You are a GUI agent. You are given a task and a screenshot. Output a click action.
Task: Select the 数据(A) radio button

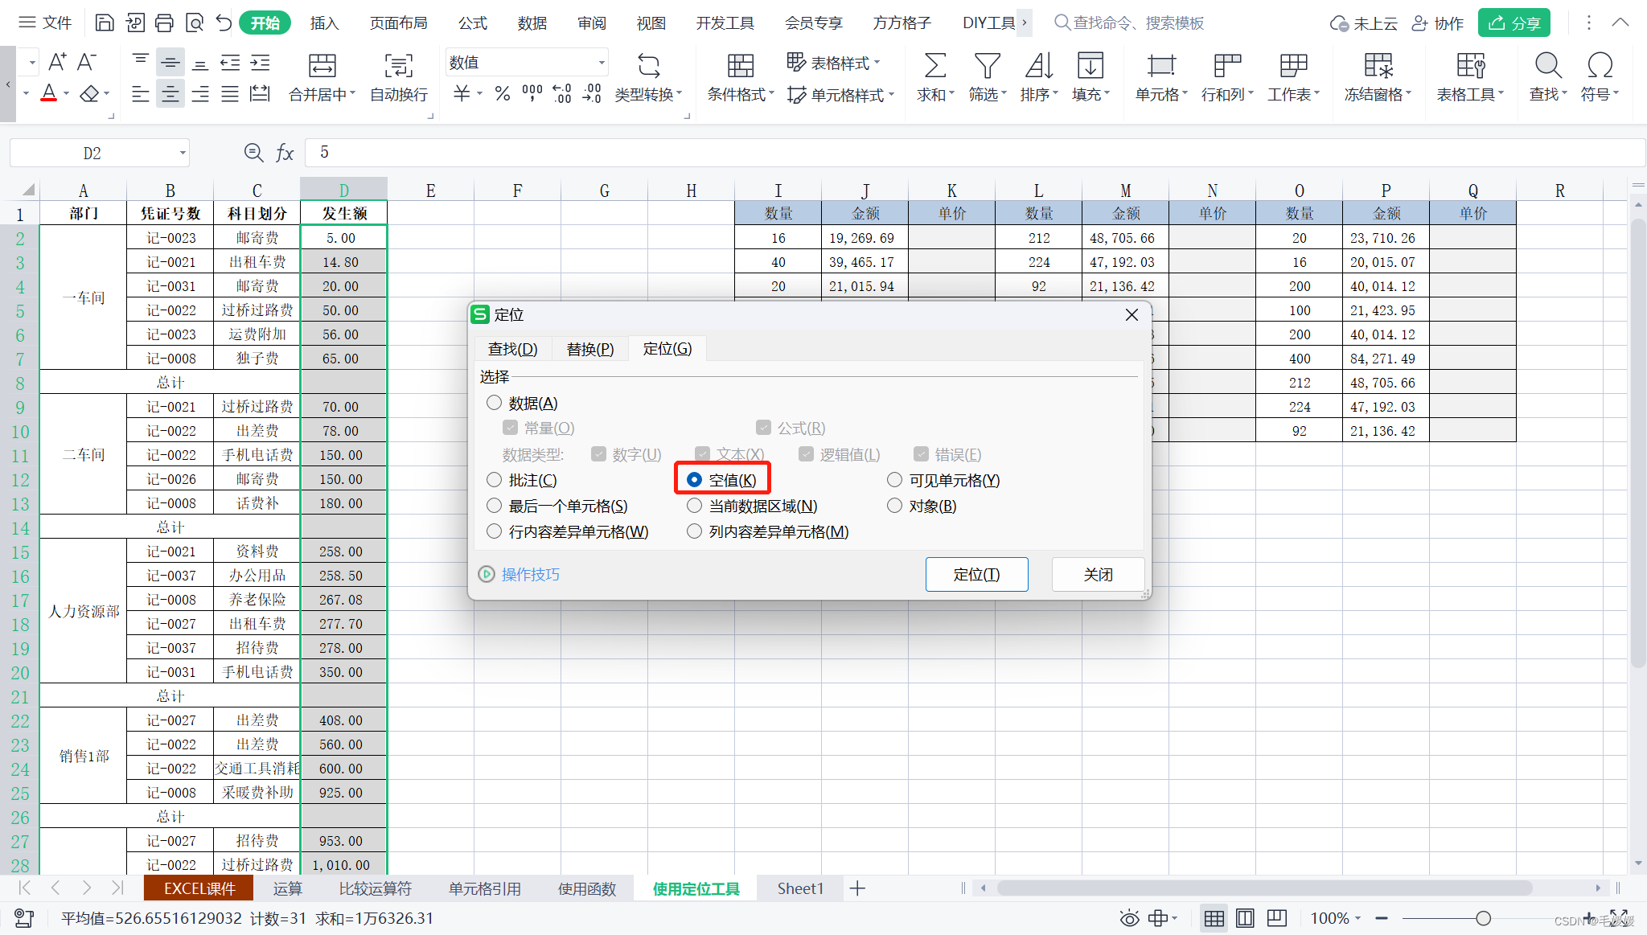(494, 403)
